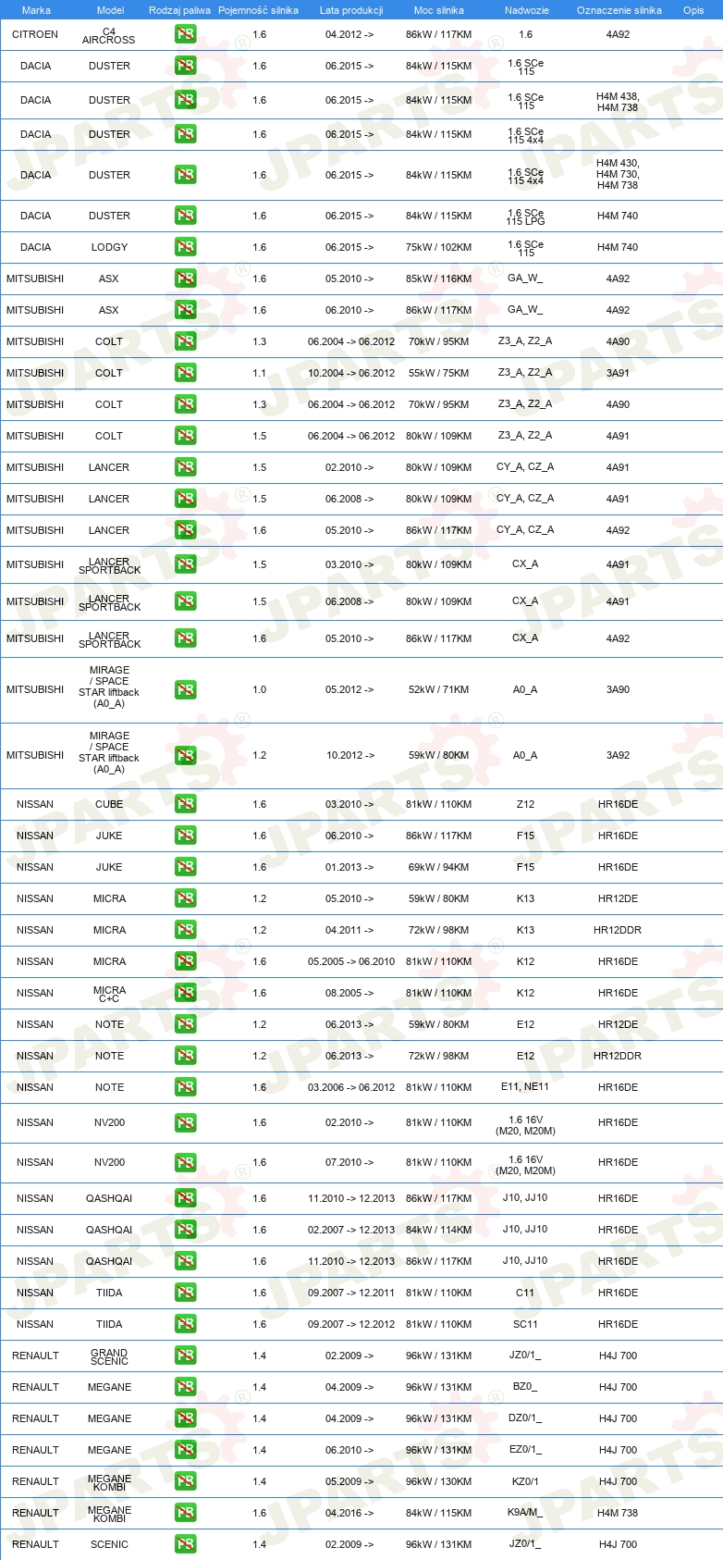Click the petrol icon for Mitsubishi ASX 85kW row
Screen dimensions: 723x1560
click(x=185, y=279)
